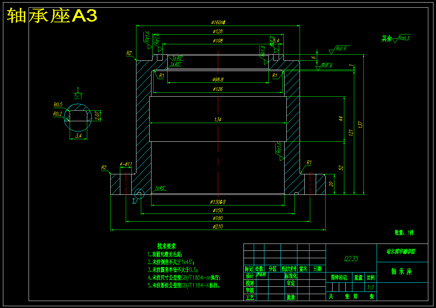
Task: Click the 3.4 detail dimension
Action: point(78,136)
